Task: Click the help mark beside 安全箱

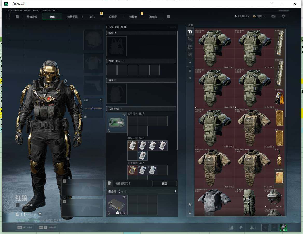Action: pos(126,192)
